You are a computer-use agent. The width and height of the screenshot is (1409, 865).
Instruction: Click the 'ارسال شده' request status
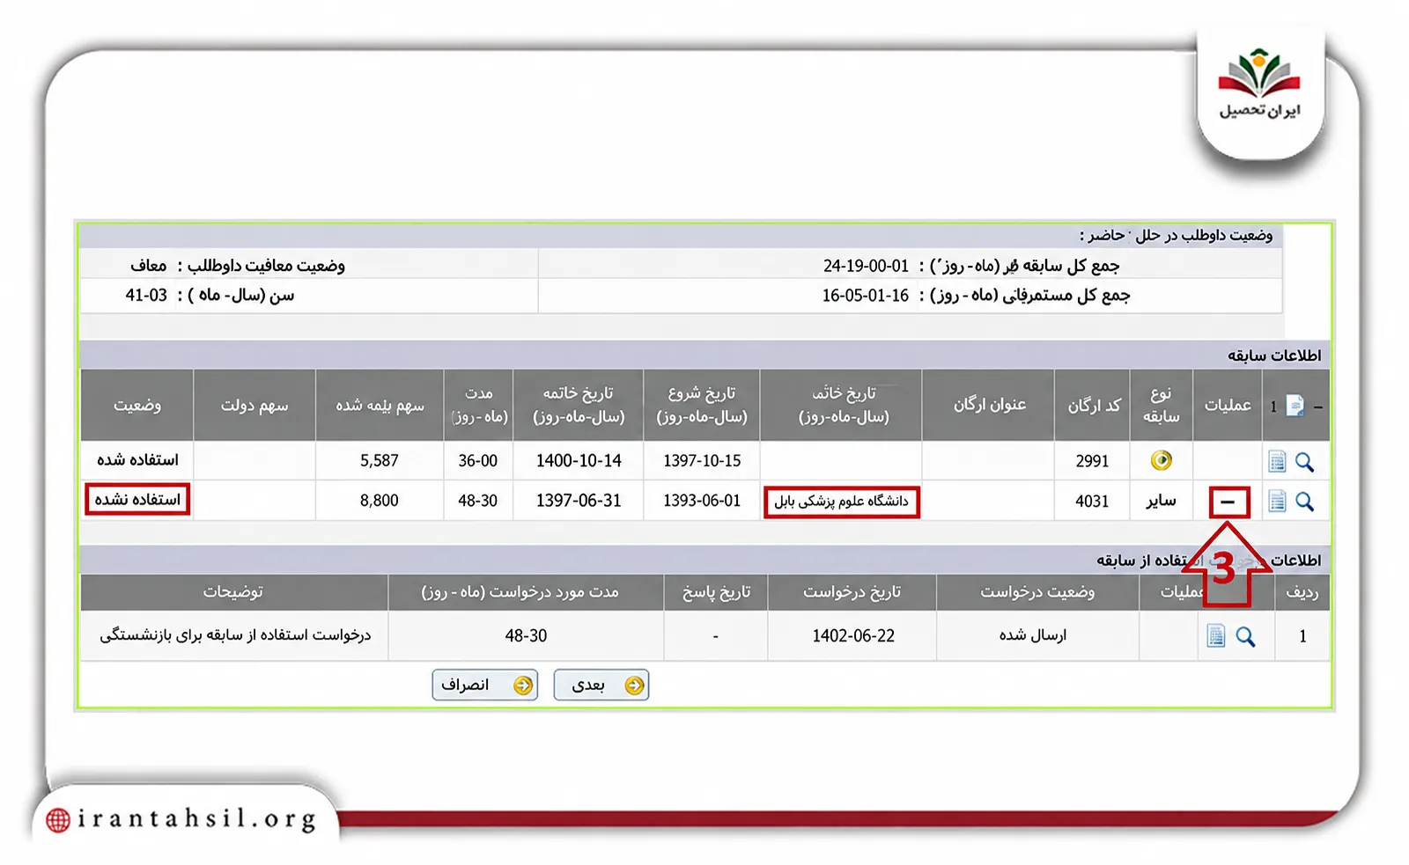point(1032,634)
